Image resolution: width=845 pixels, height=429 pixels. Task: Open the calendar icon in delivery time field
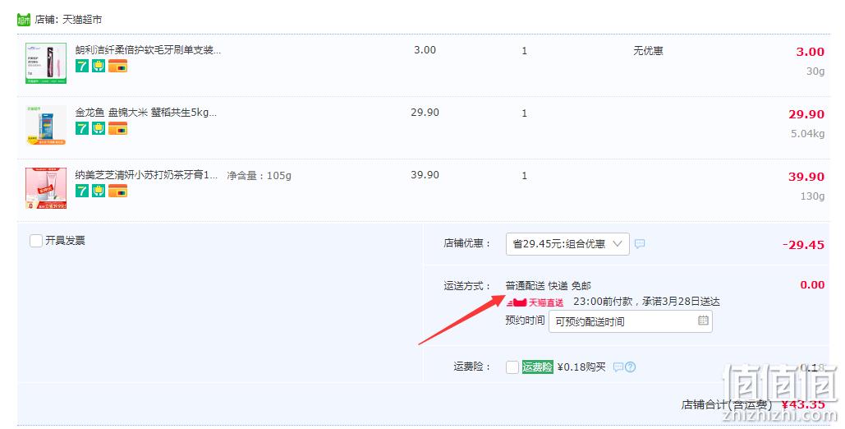coord(703,321)
